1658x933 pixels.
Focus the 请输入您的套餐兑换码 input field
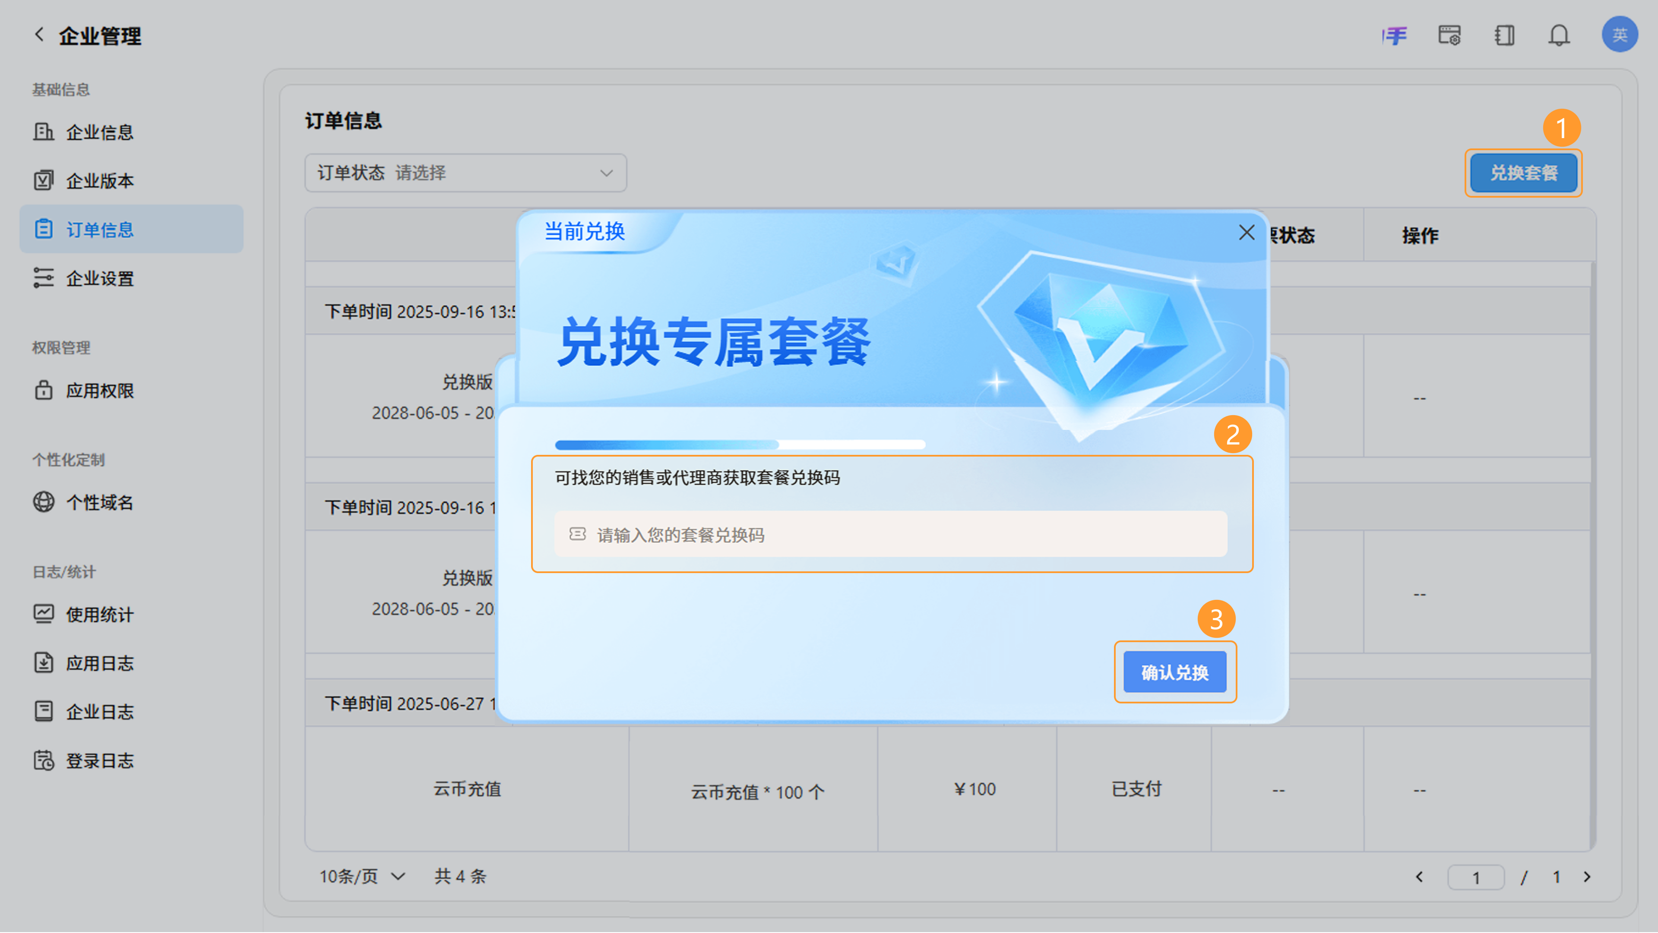click(891, 534)
